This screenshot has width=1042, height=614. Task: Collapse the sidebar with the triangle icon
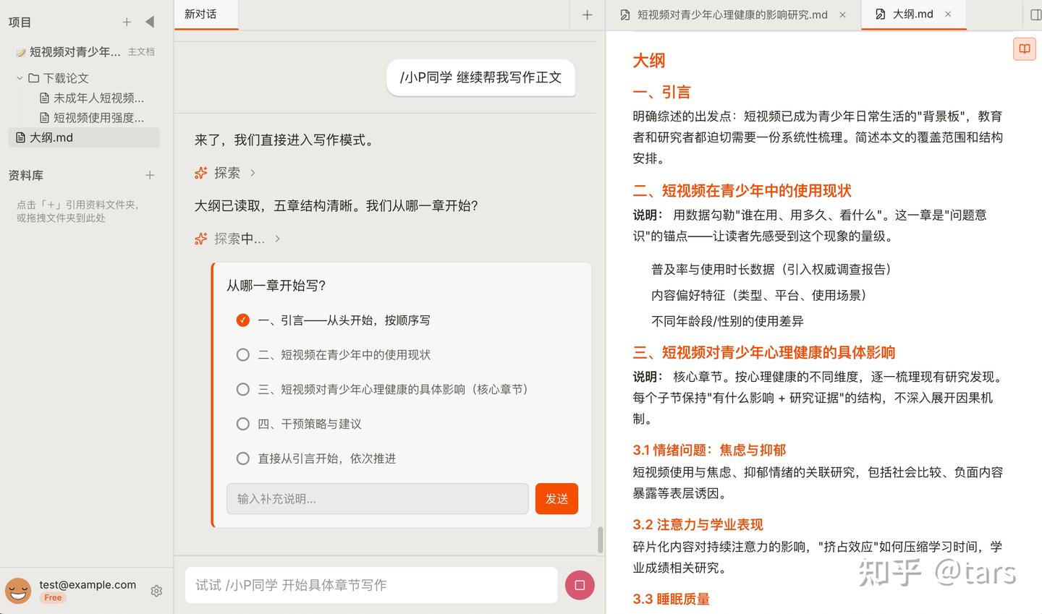click(x=149, y=22)
